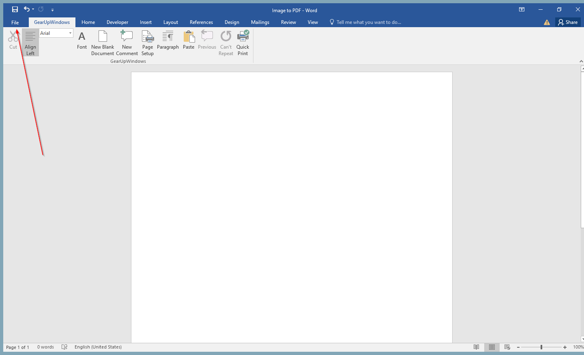Toggle Align Left formatting

(30, 43)
